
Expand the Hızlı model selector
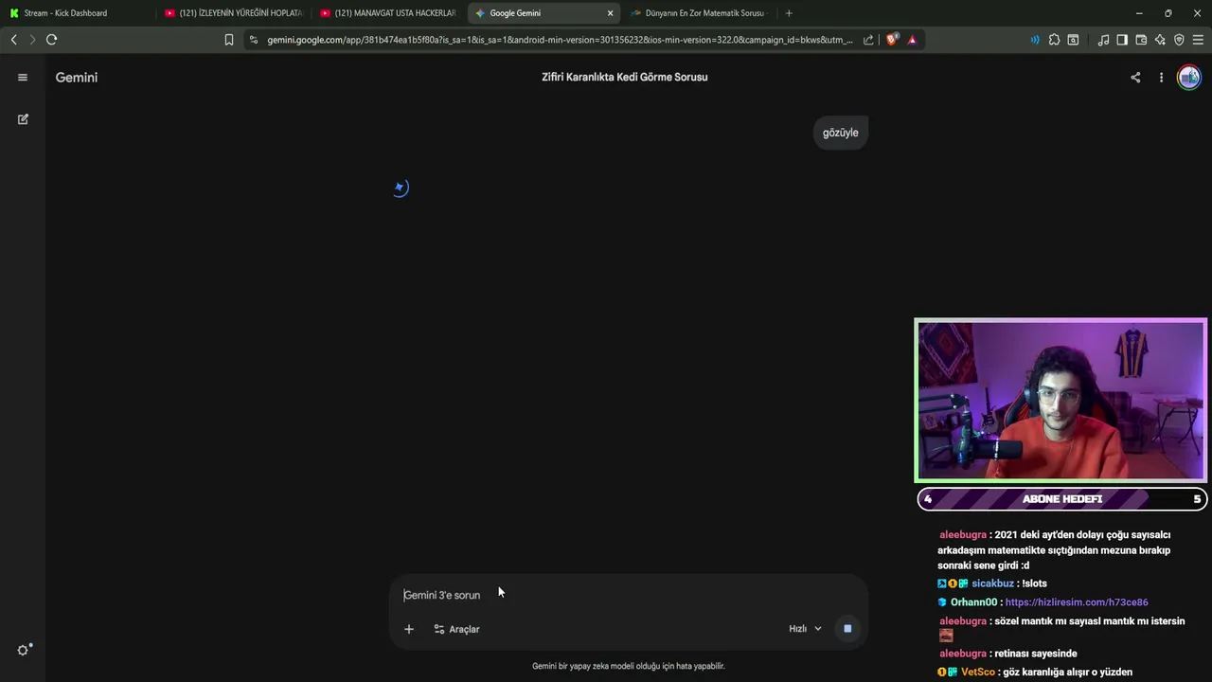pos(806,629)
